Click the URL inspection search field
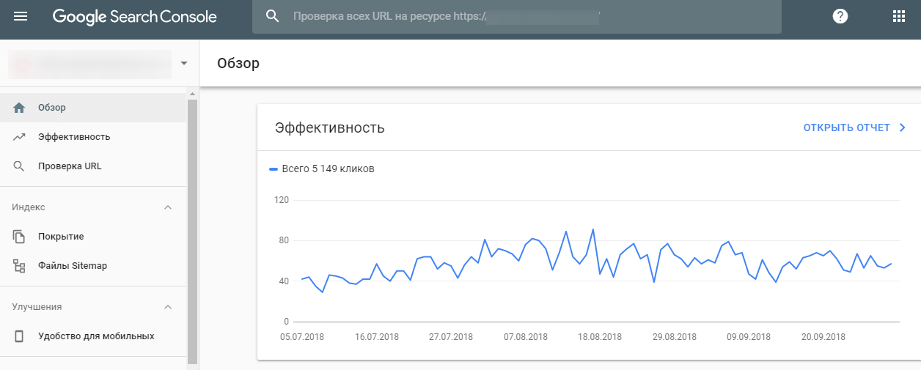Viewport: 921px width, 370px height. point(513,16)
